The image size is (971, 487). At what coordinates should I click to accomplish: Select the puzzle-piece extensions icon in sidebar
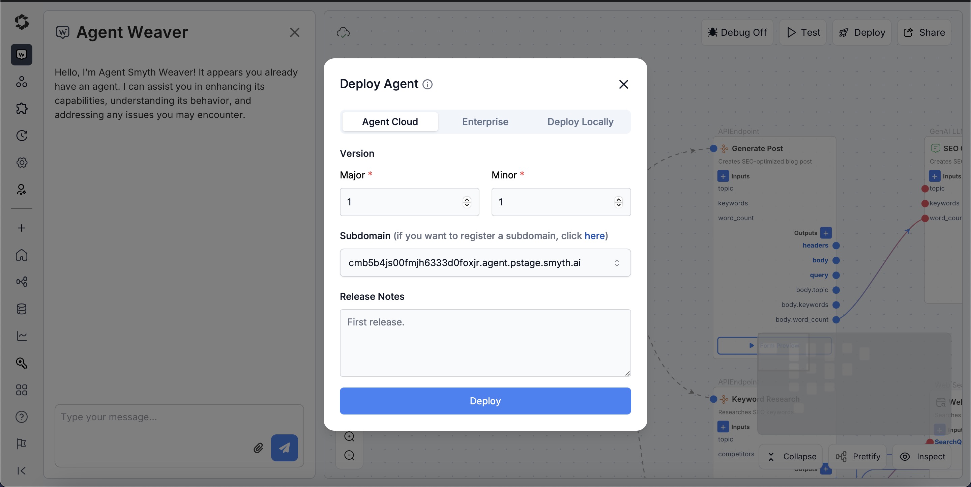pos(22,108)
